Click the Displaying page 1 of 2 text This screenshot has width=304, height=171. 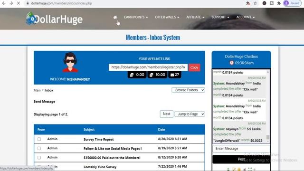tap(51, 114)
